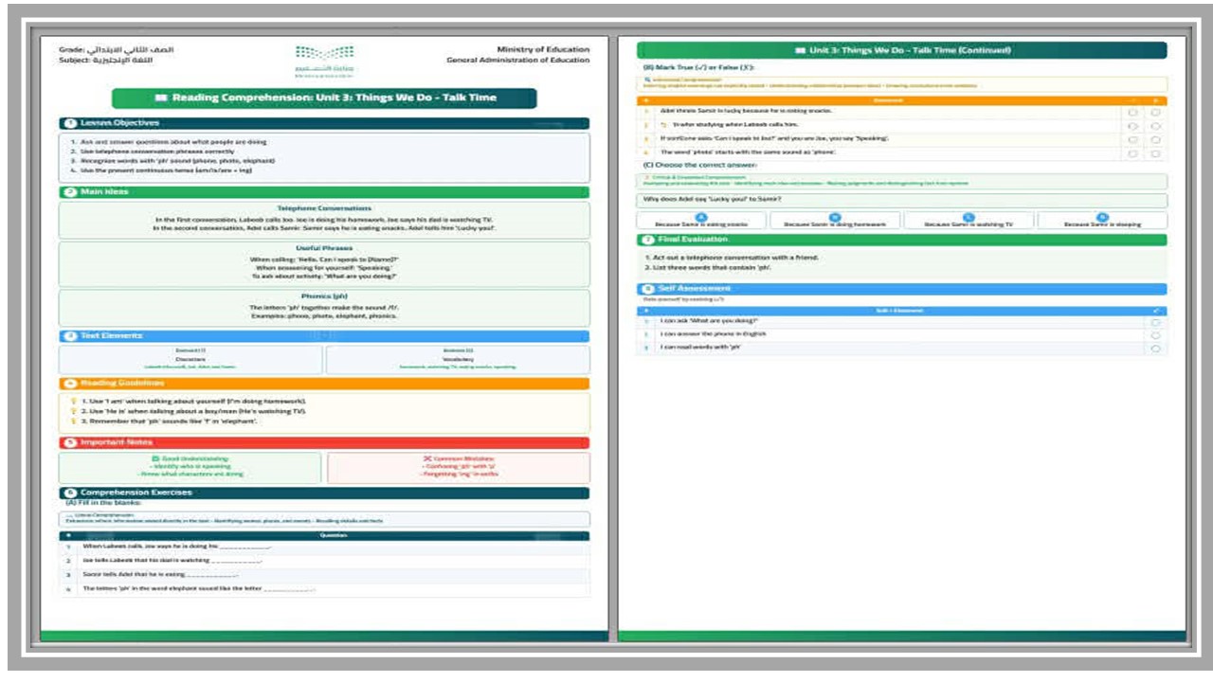Click the red X icon beside Common Mistakes
This screenshot has width=1213, height=682.
[427, 458]
